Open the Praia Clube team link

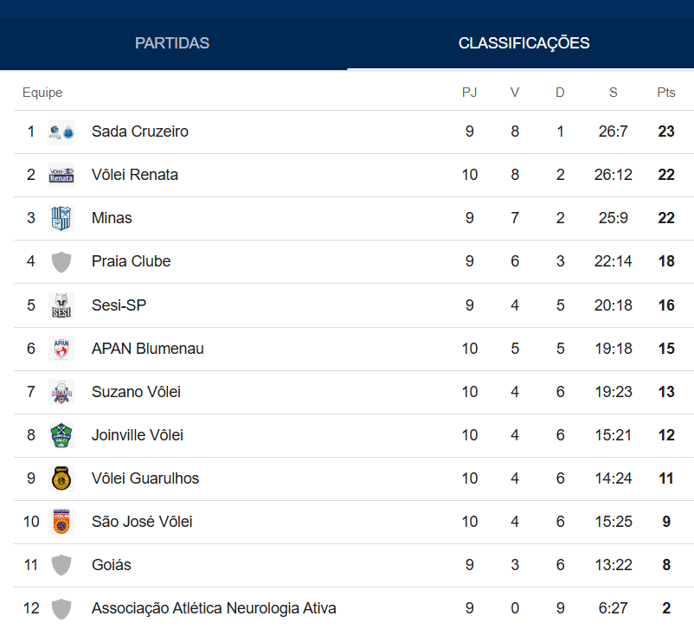(131, 261)
